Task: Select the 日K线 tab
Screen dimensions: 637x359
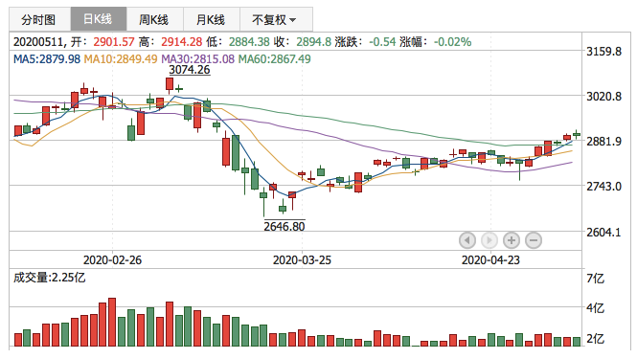Action: click(99, 19)
